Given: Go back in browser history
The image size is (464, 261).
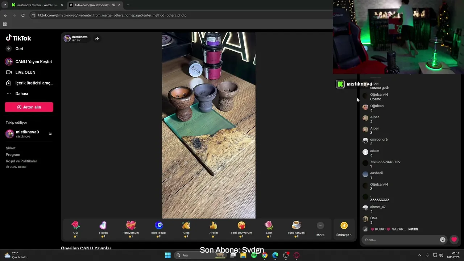Looking at the screenshot, I should pos(5,15).
